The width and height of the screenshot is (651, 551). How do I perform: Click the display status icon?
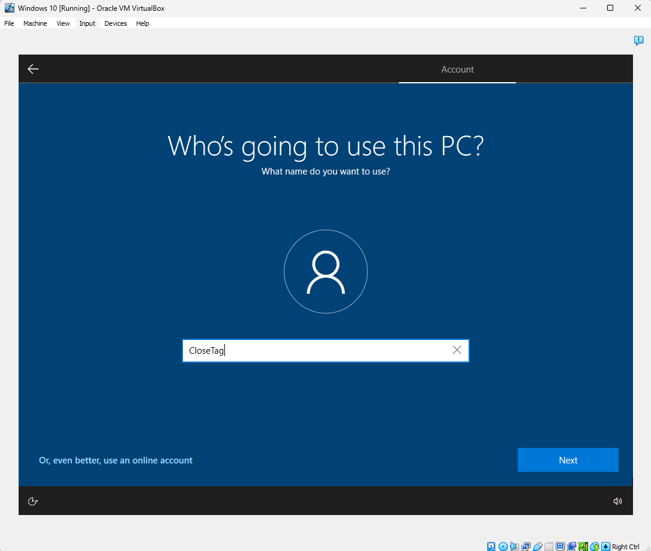(560, 546)
